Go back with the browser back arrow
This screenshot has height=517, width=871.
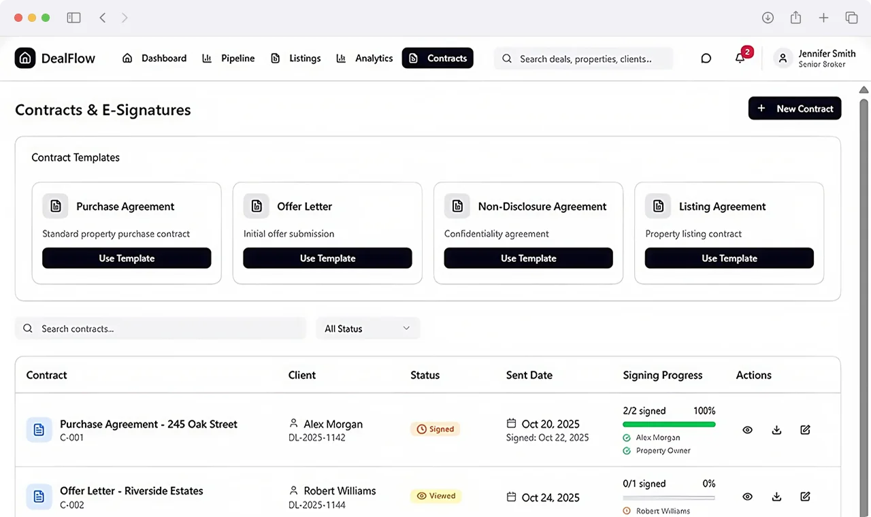103,18
